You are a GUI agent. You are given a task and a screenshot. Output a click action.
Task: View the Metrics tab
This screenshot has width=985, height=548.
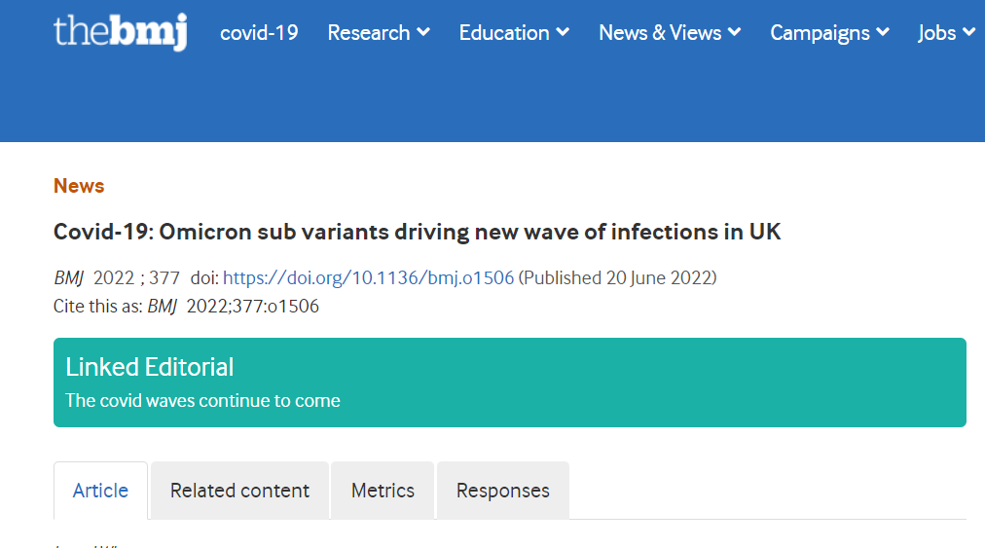[383, 491]
